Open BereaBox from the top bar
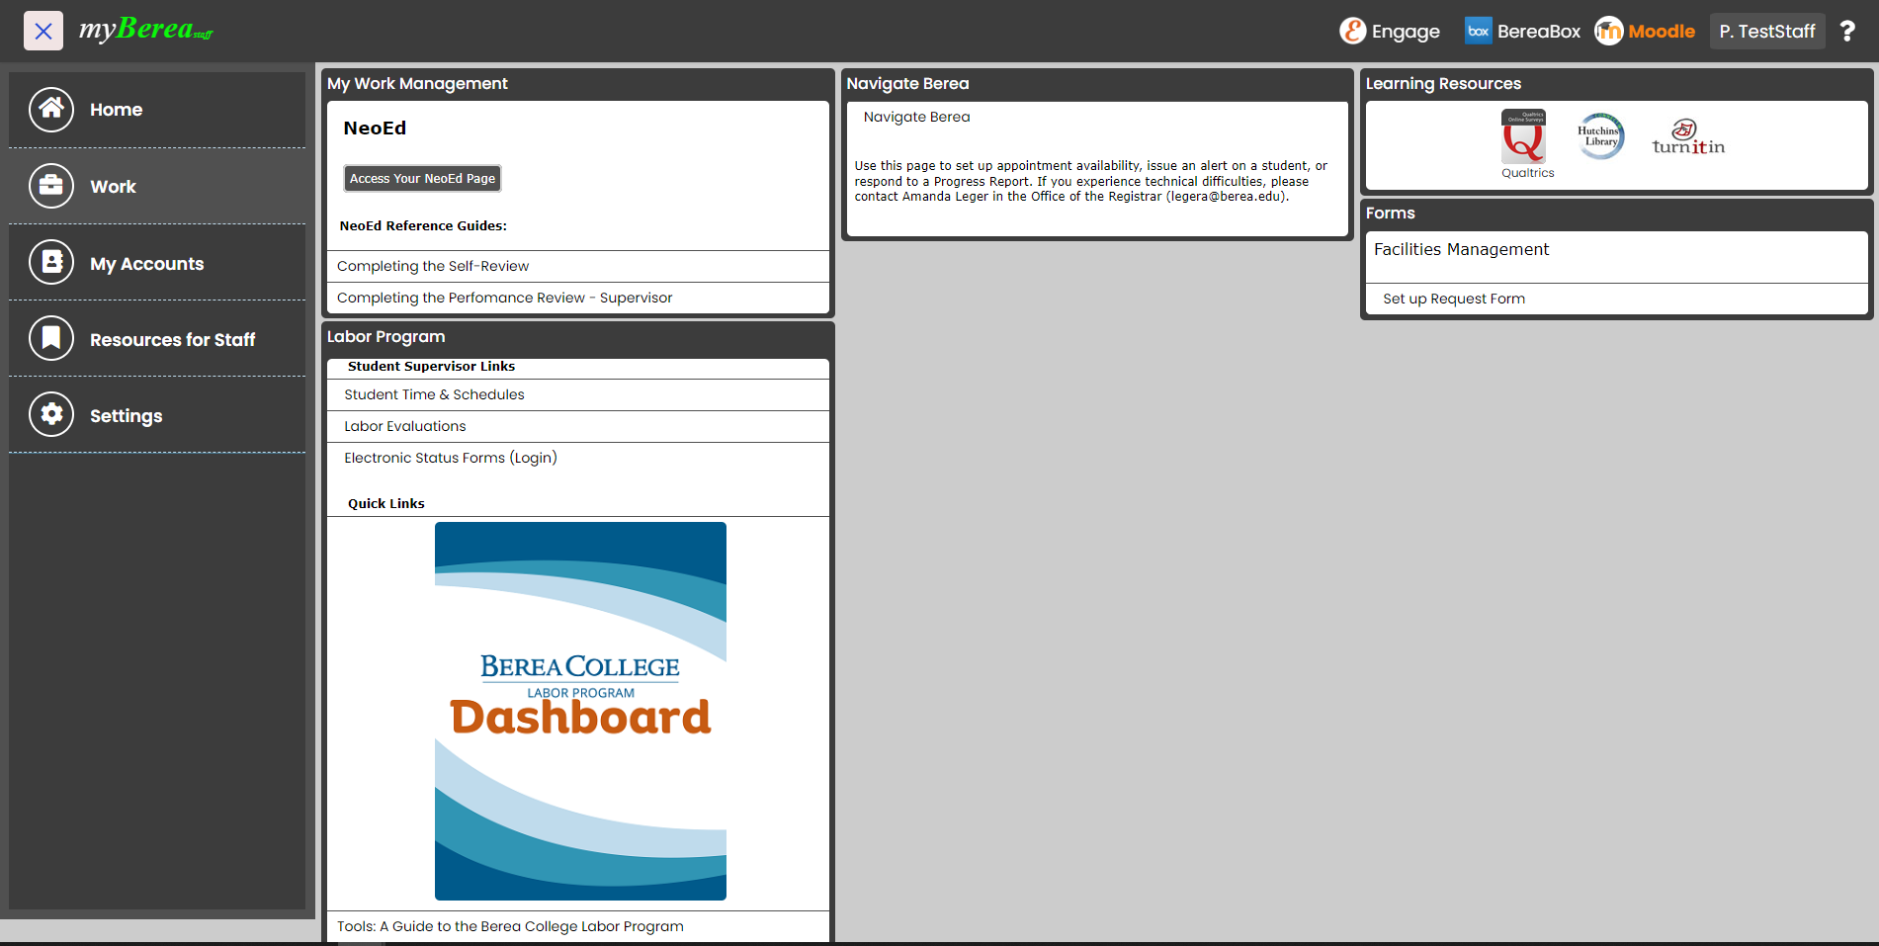The image size is (1879, 946). 1522,32
